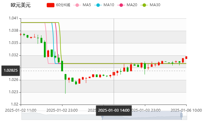Toggle the 60分K线 legend series

pos(63,5)
